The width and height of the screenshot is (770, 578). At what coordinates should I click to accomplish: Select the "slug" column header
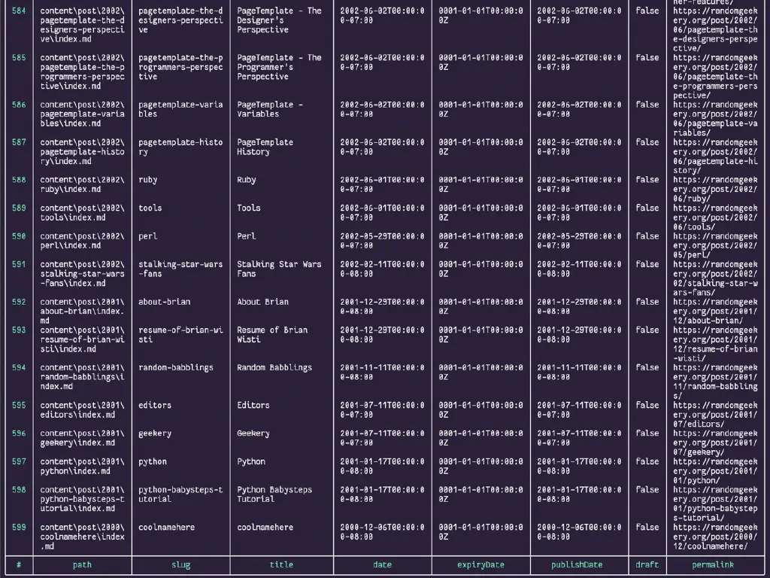click(180, 564)
